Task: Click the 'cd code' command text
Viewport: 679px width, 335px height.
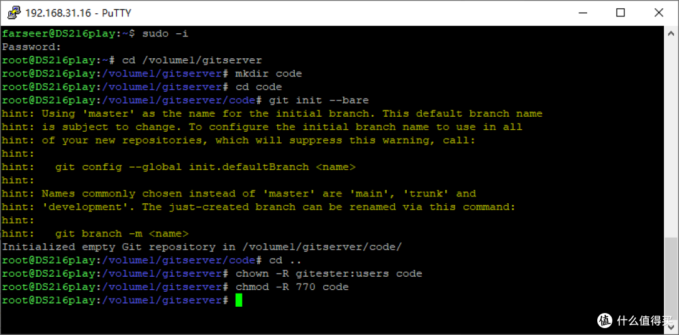Action: pyautogui.click(x=258, y=87)
